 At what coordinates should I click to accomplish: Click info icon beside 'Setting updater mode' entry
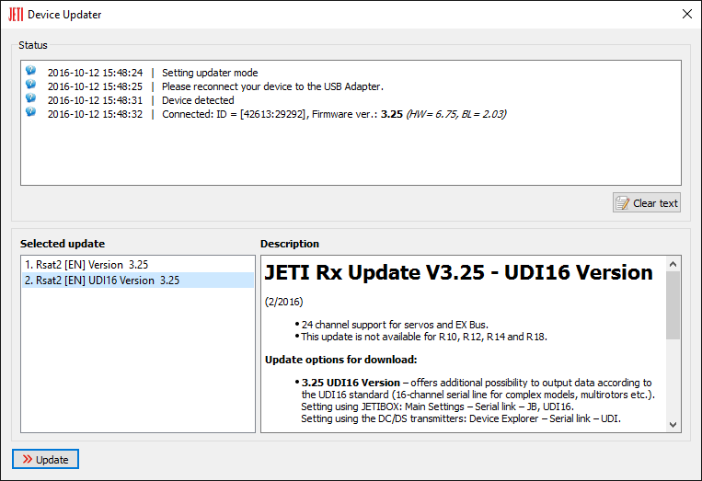point(30,70)
